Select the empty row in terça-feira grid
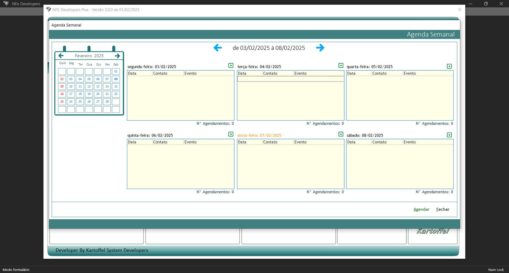This screenshot has width=509, height=273. tap(290, 79)
